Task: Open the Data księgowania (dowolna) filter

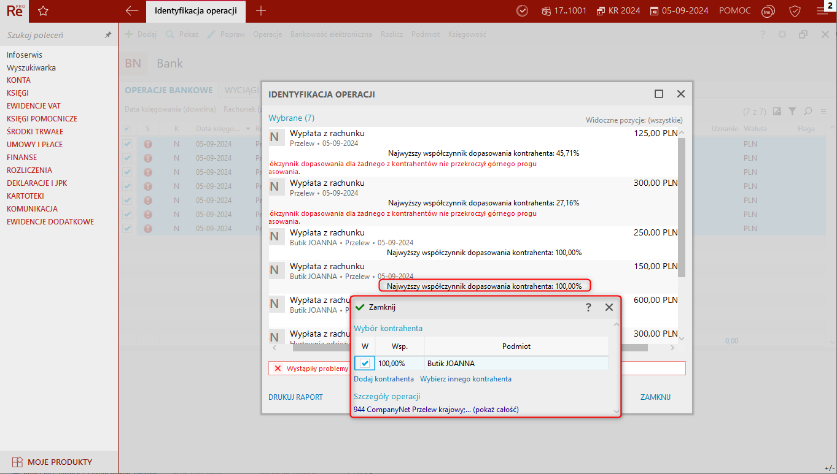Action: [x=170, y=109]
